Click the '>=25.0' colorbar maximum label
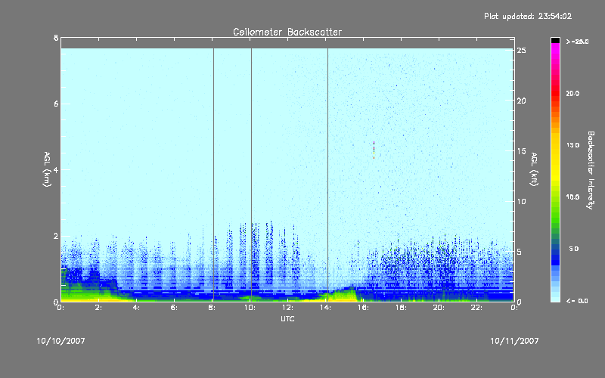This screenshot has width=605, height=378. (x=578, y=42)
